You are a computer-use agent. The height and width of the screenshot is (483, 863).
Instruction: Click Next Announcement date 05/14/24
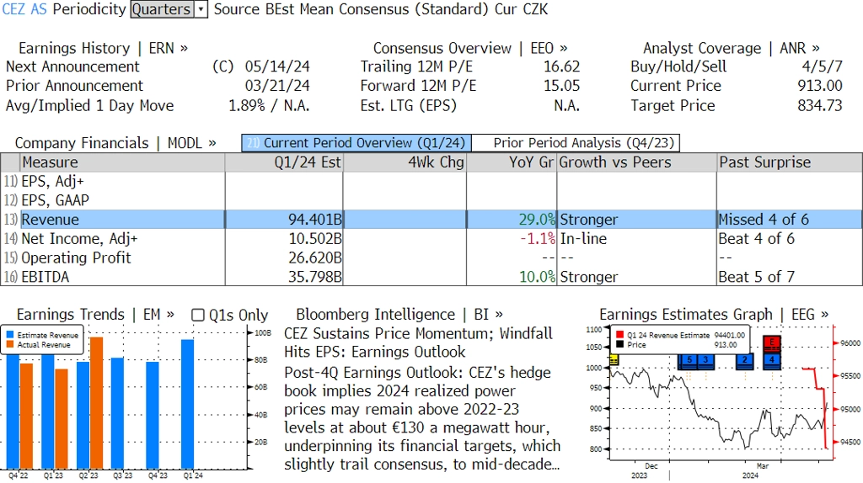point(277,67)
